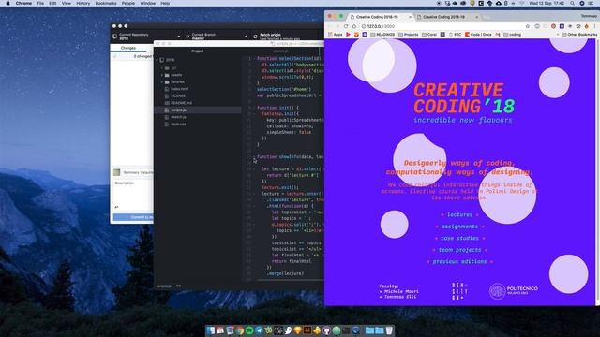Viewport: 600px width, 337px height.
Task: Click Chrome's home page icon
Action: (354, 26)
